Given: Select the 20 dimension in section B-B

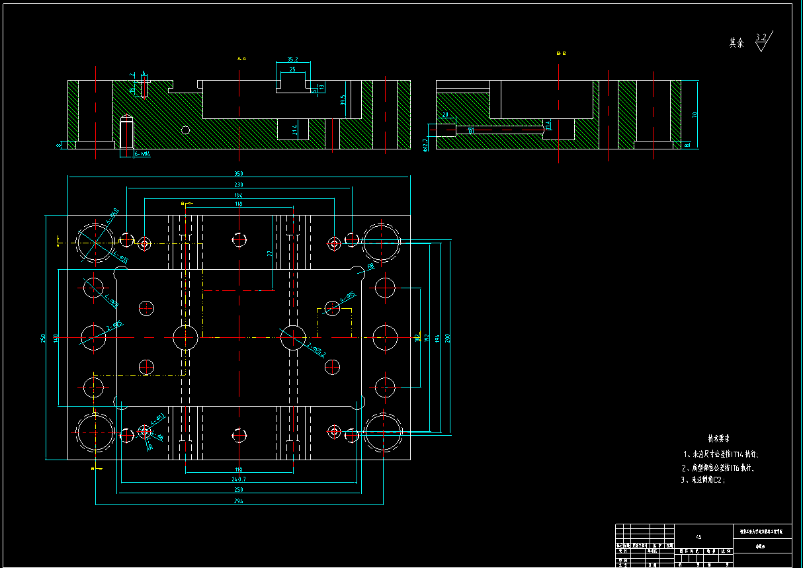Looking at the screenshot, I should coord(446,115).
